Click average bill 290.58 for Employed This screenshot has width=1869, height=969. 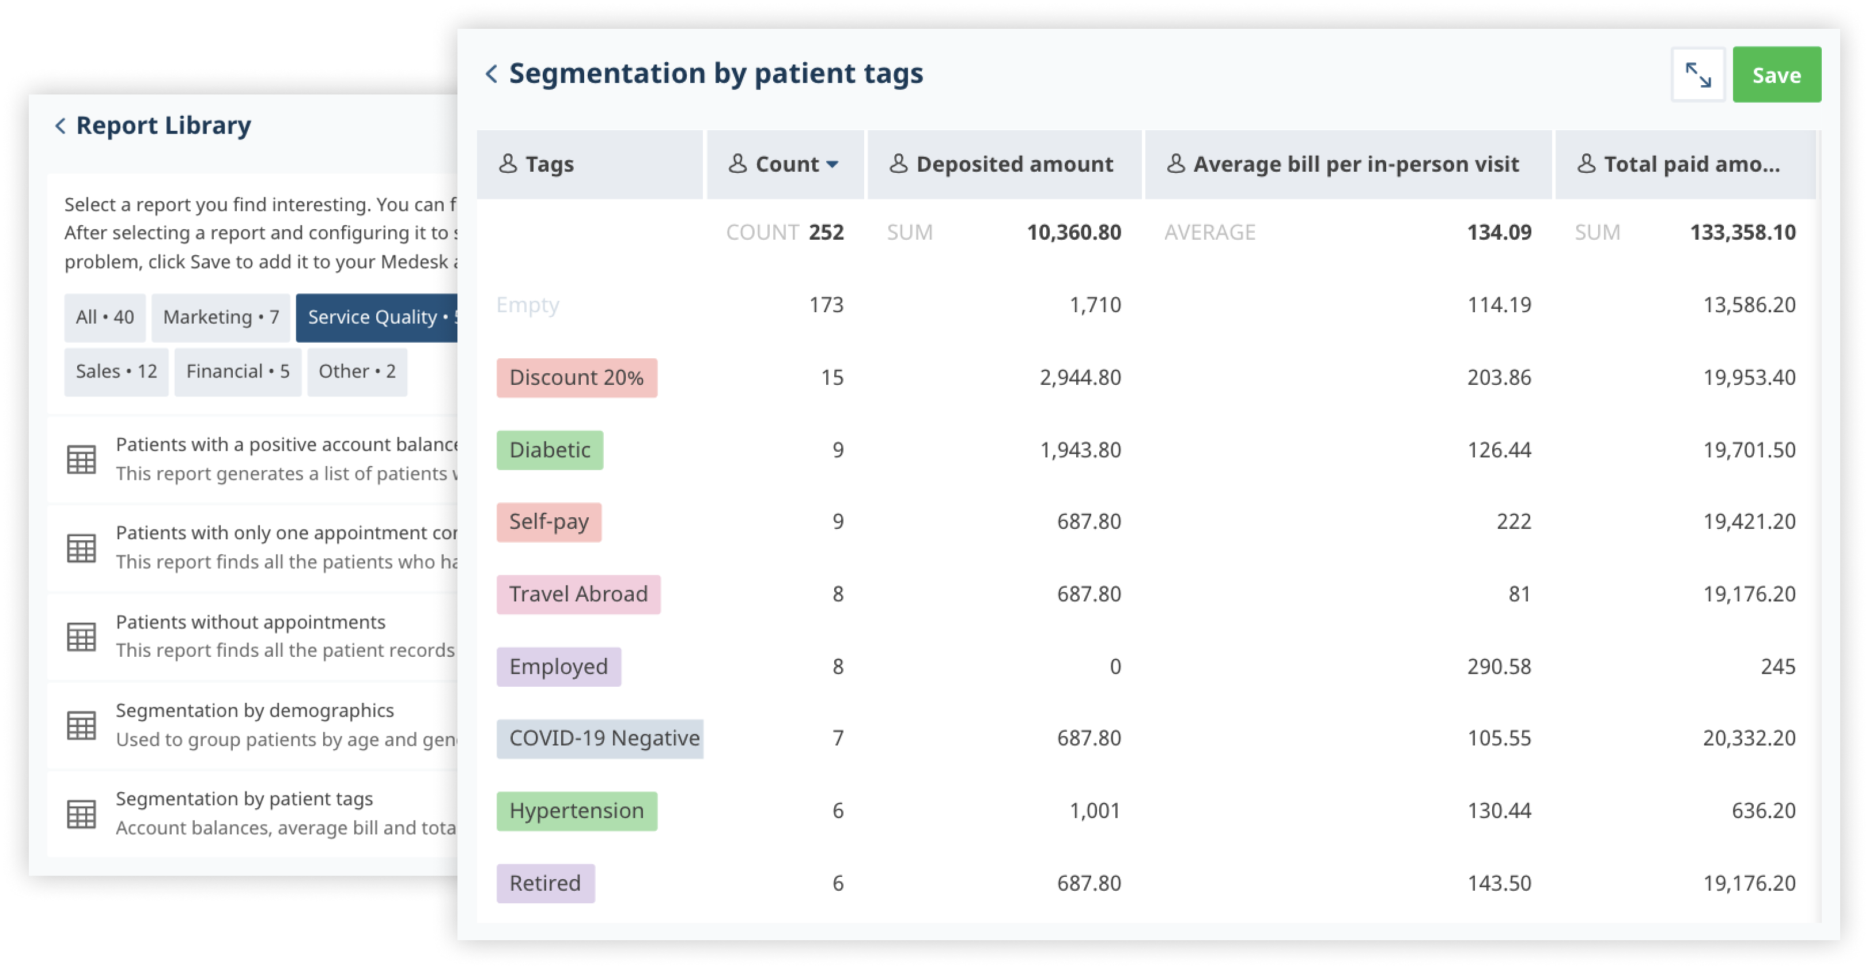(x=1499, y=667)
